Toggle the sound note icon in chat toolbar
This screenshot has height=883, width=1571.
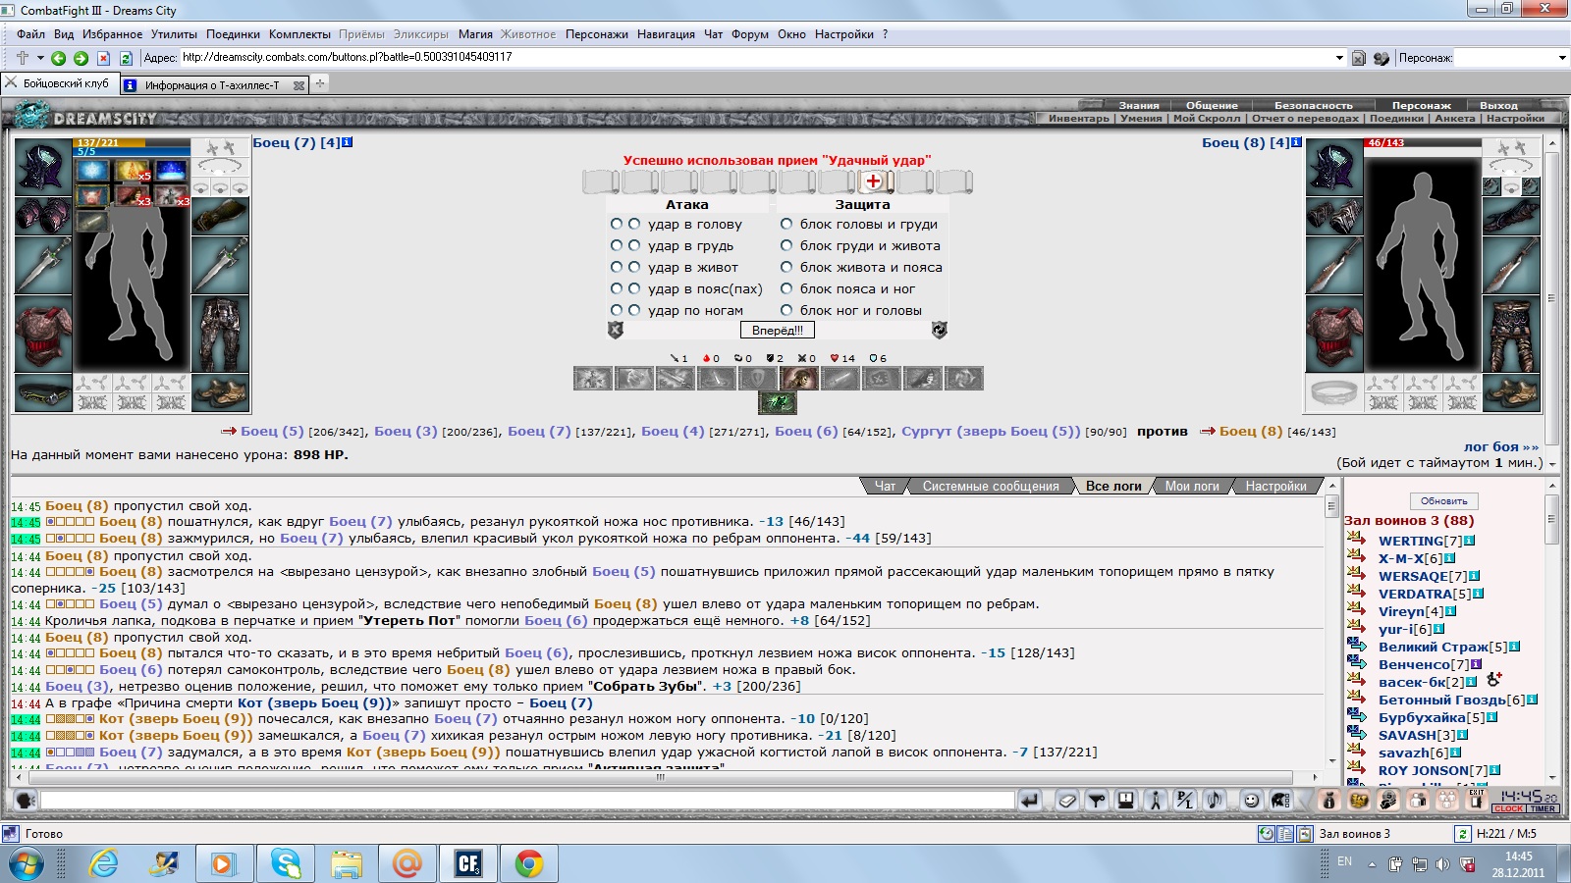(1215, 800)
